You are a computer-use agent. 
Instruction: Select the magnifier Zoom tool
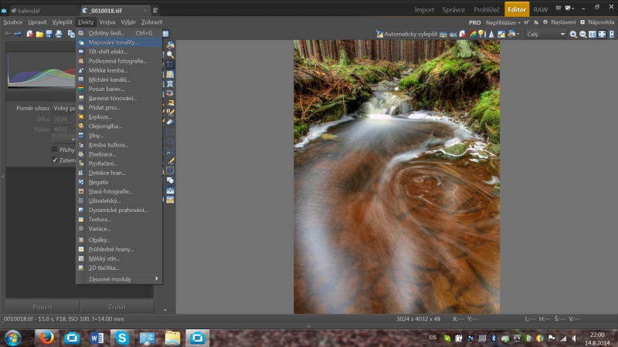coord(170,55)
